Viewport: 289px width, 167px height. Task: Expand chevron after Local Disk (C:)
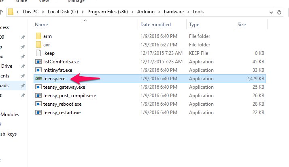point(83,12)
